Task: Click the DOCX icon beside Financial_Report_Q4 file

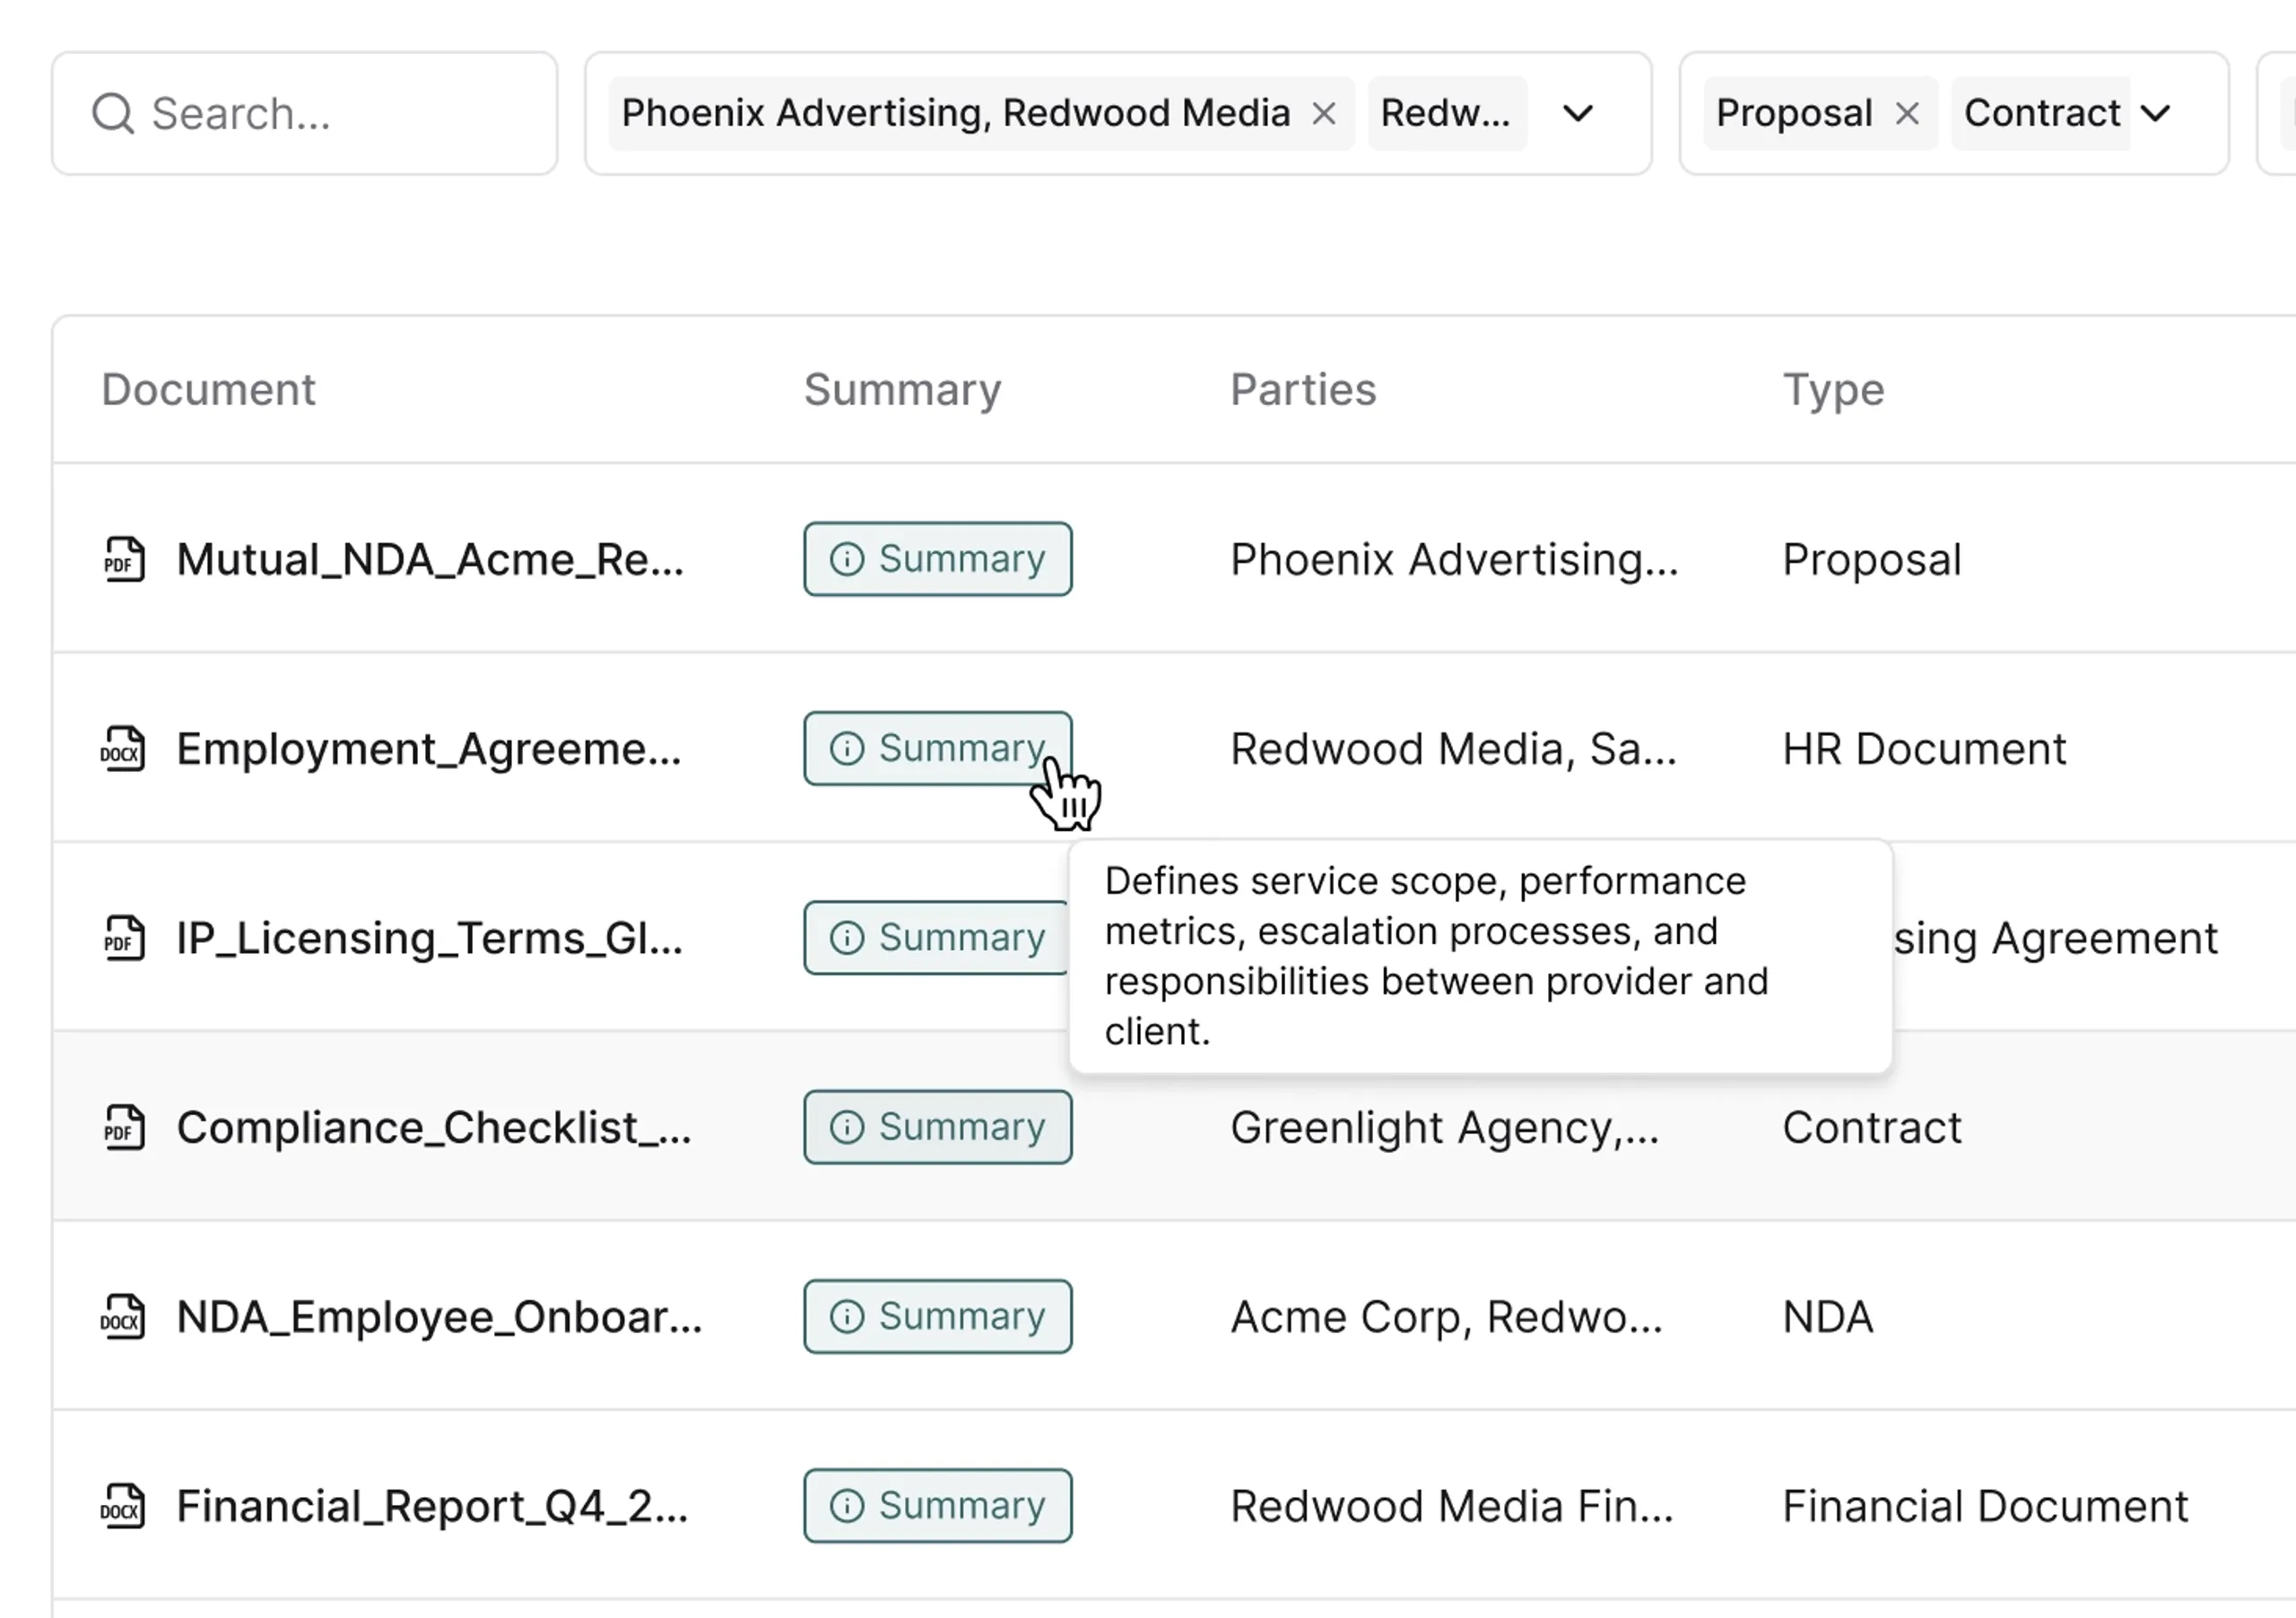Action: coord(122,1506)
